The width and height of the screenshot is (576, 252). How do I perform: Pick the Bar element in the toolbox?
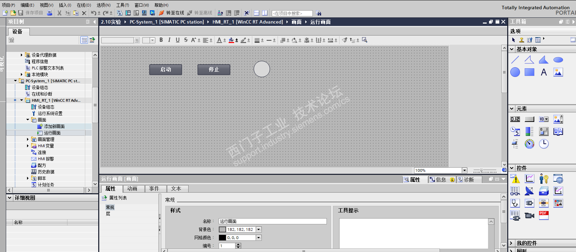(529, 131)
